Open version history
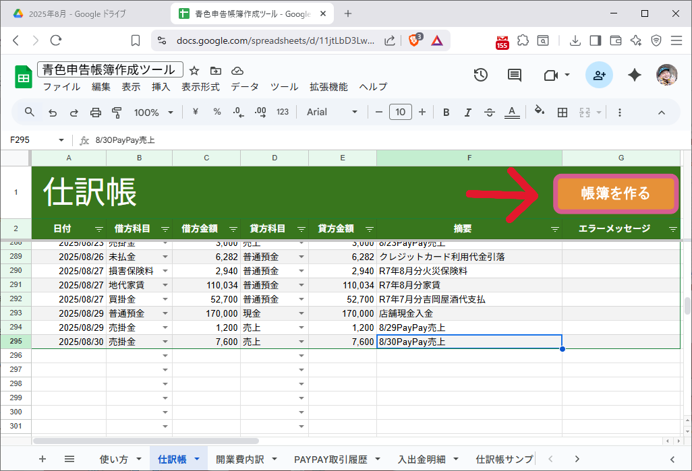This screenshot has width=692, height=471. (x=480, y=75)
